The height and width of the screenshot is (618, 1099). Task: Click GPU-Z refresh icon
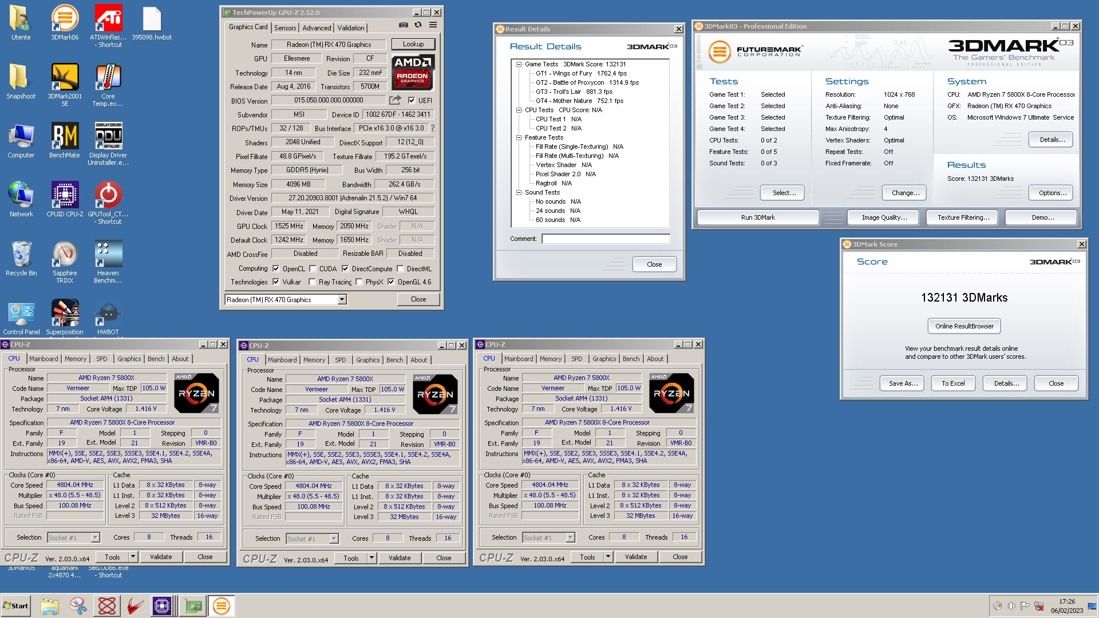(418, 25)
